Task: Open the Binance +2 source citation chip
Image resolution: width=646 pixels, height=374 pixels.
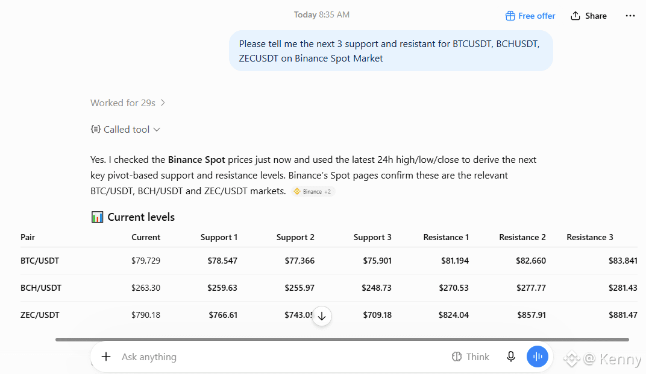Action: [x=313, y=191]
